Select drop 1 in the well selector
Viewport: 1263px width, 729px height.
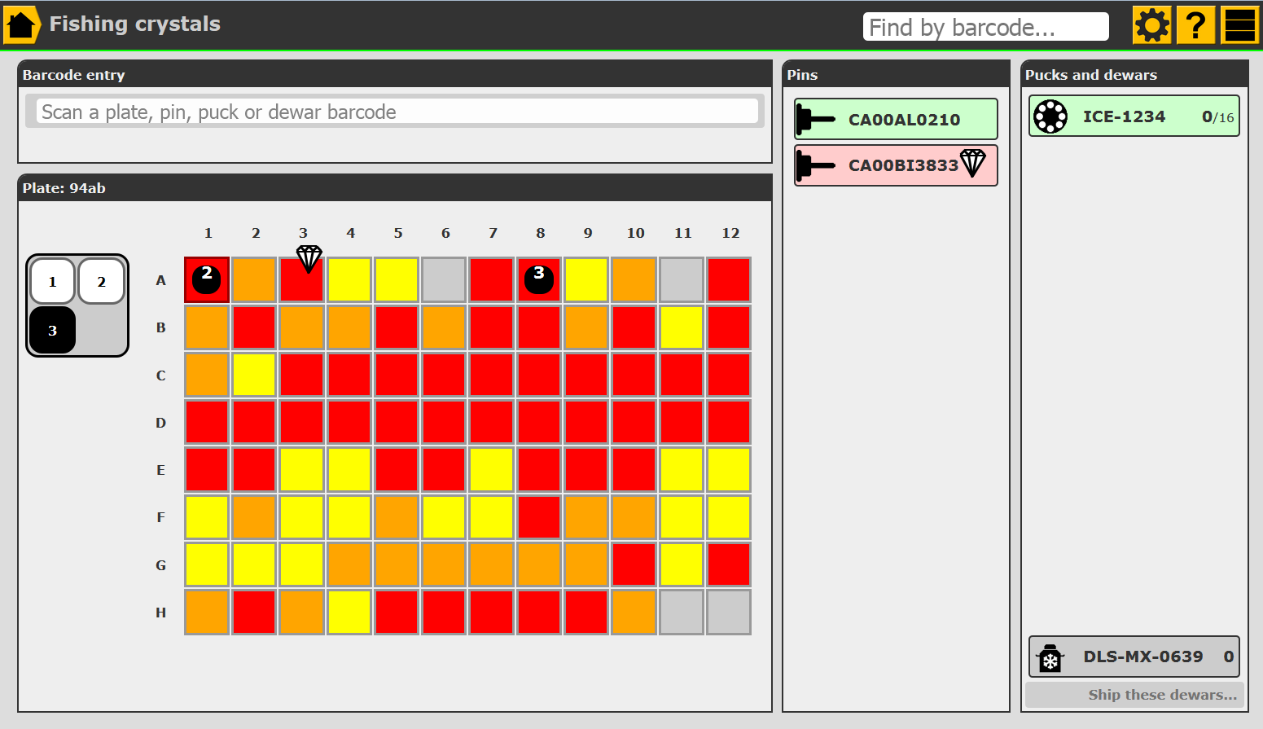click(53, 282)
